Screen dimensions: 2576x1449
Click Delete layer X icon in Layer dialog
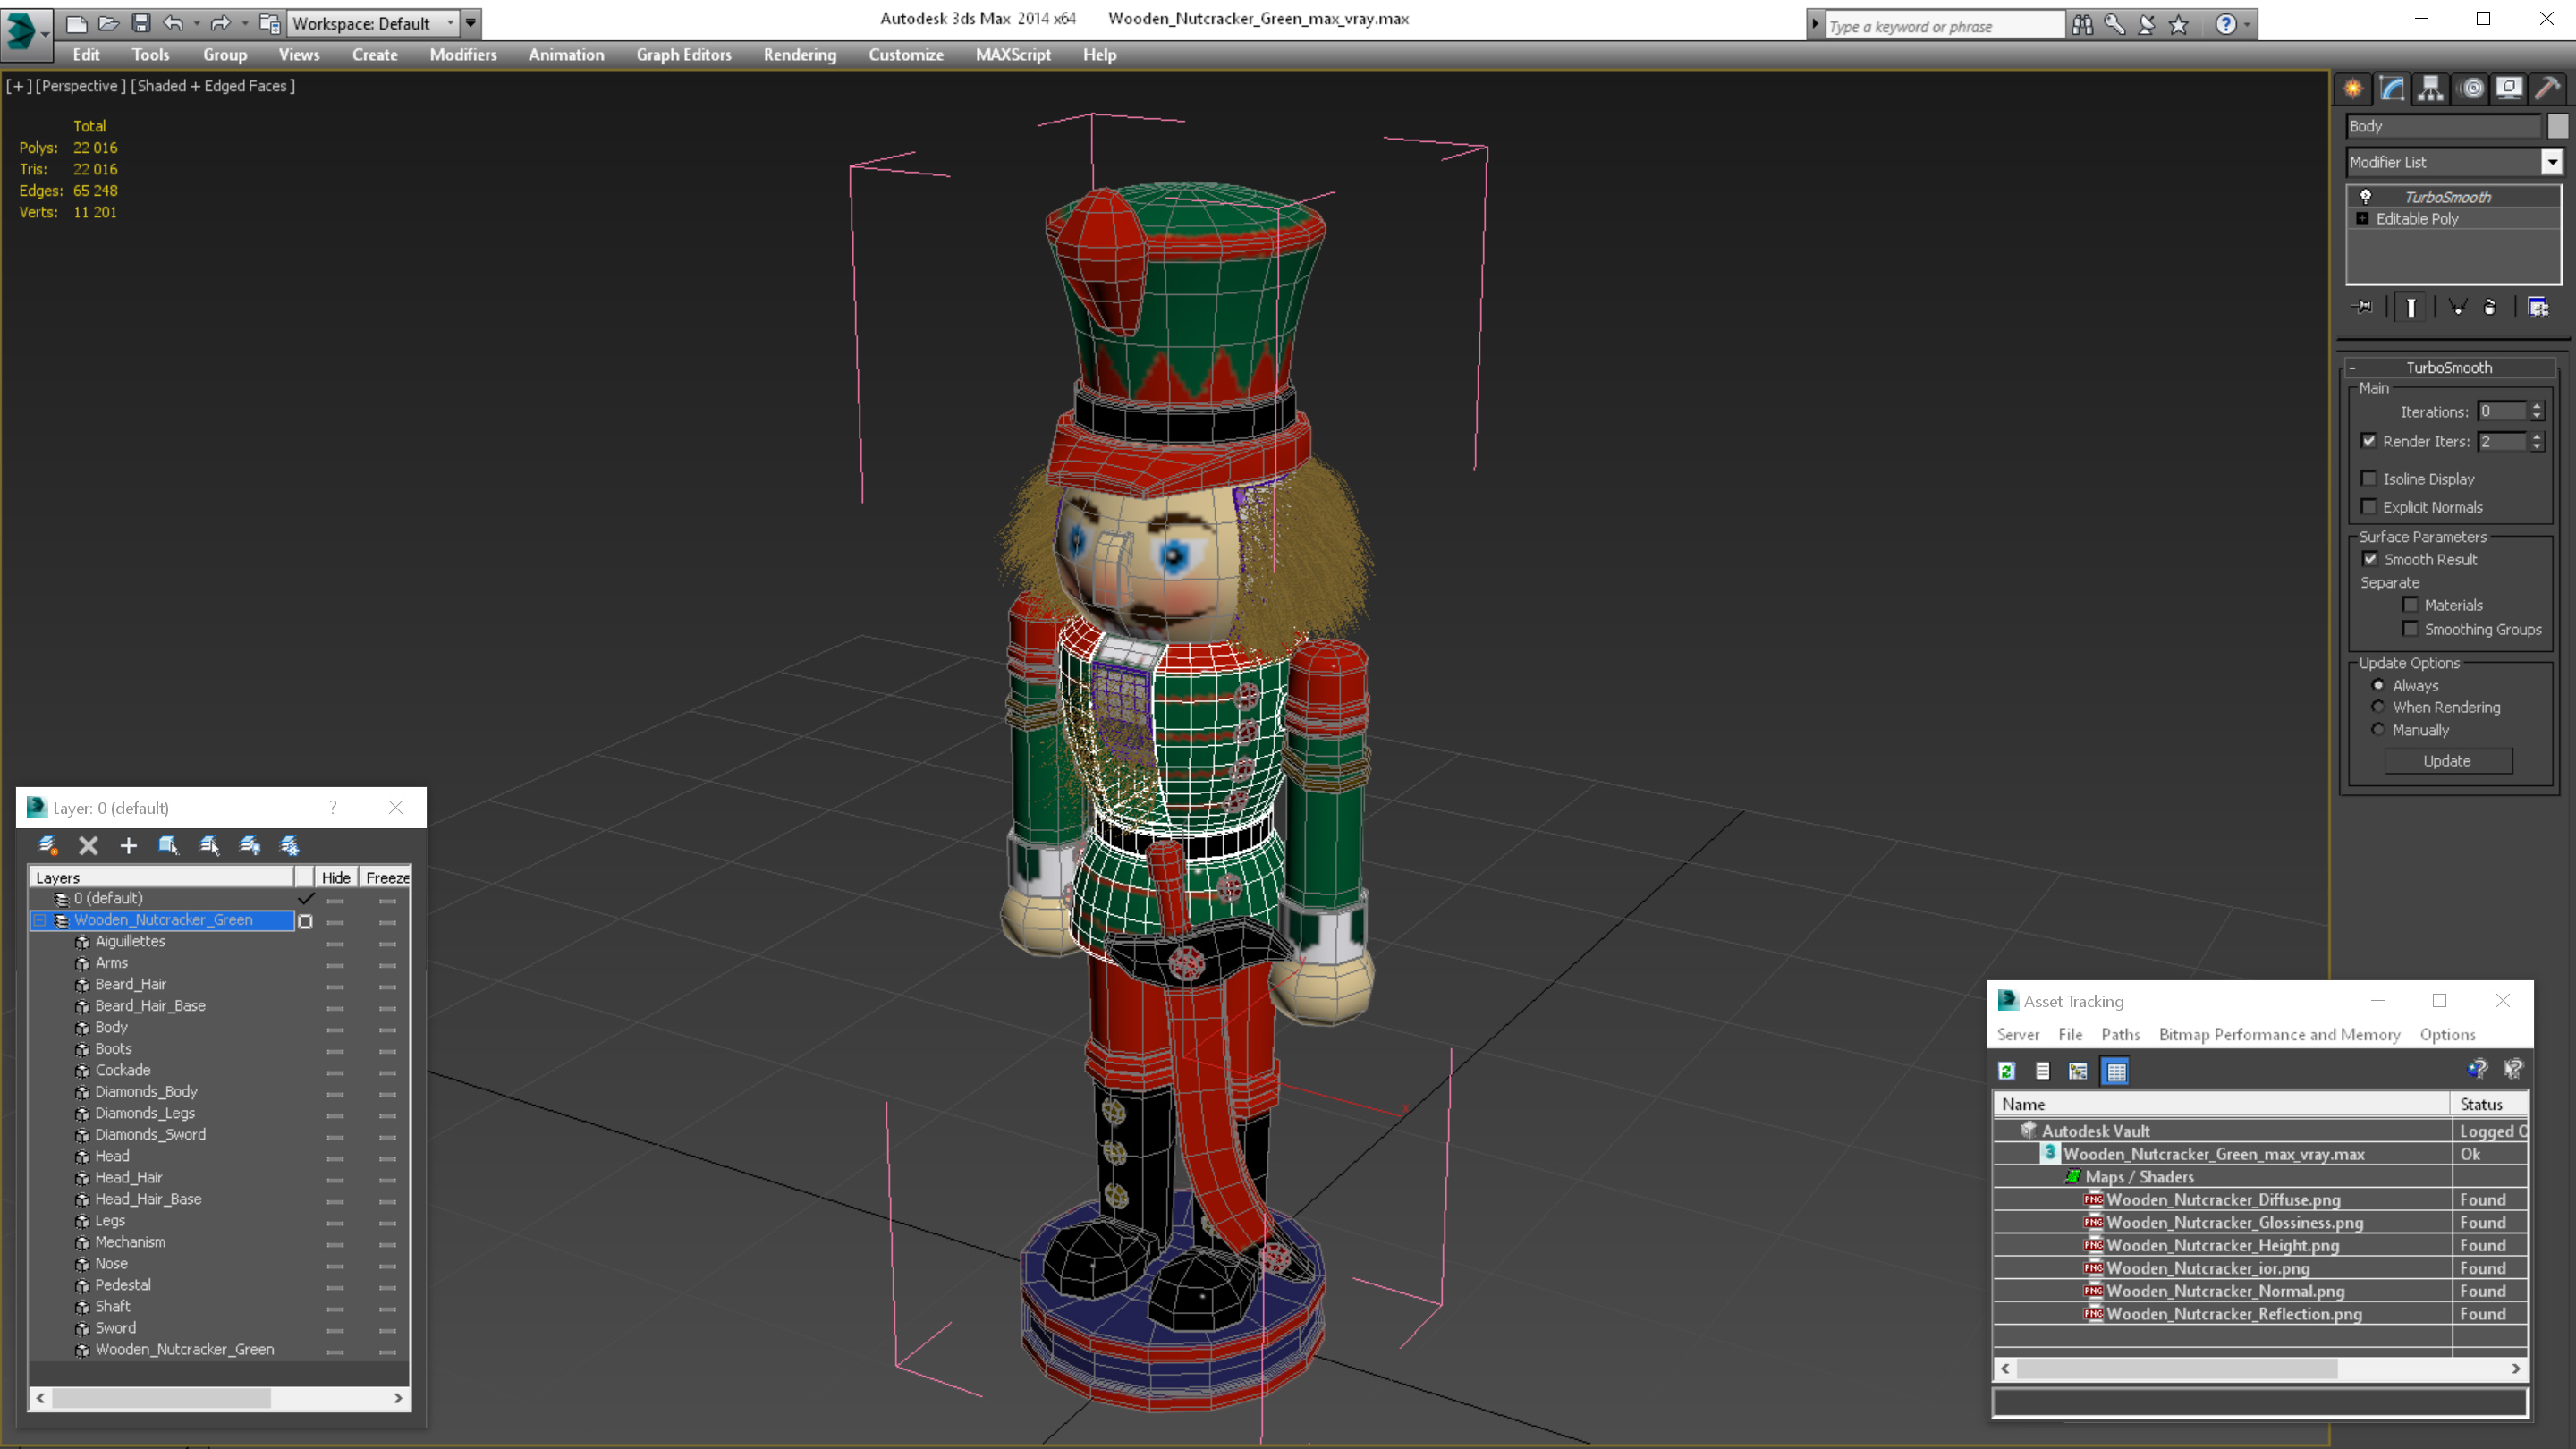tap(88, 846)
